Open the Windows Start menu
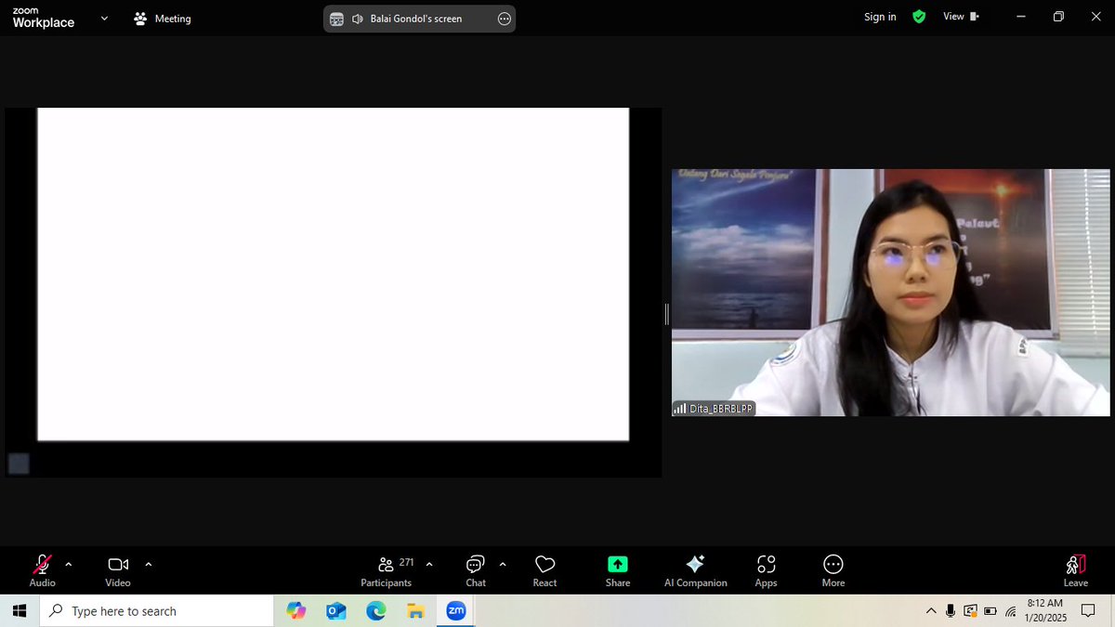The width and height of the screenshot is (1115, 627). [20, 611]
